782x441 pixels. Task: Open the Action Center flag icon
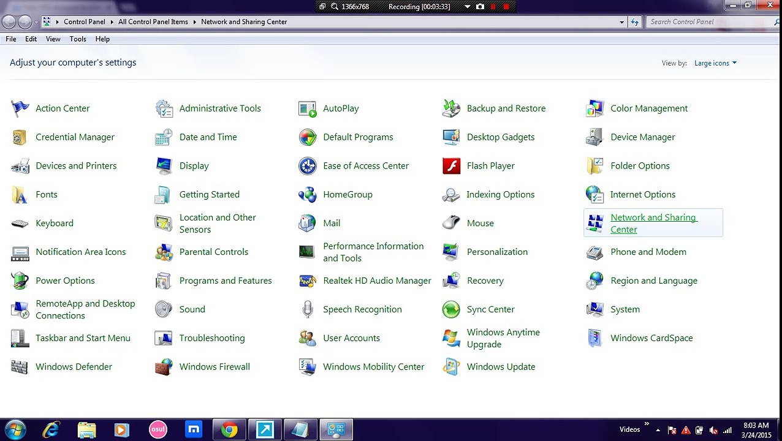(x=20, y=108)
